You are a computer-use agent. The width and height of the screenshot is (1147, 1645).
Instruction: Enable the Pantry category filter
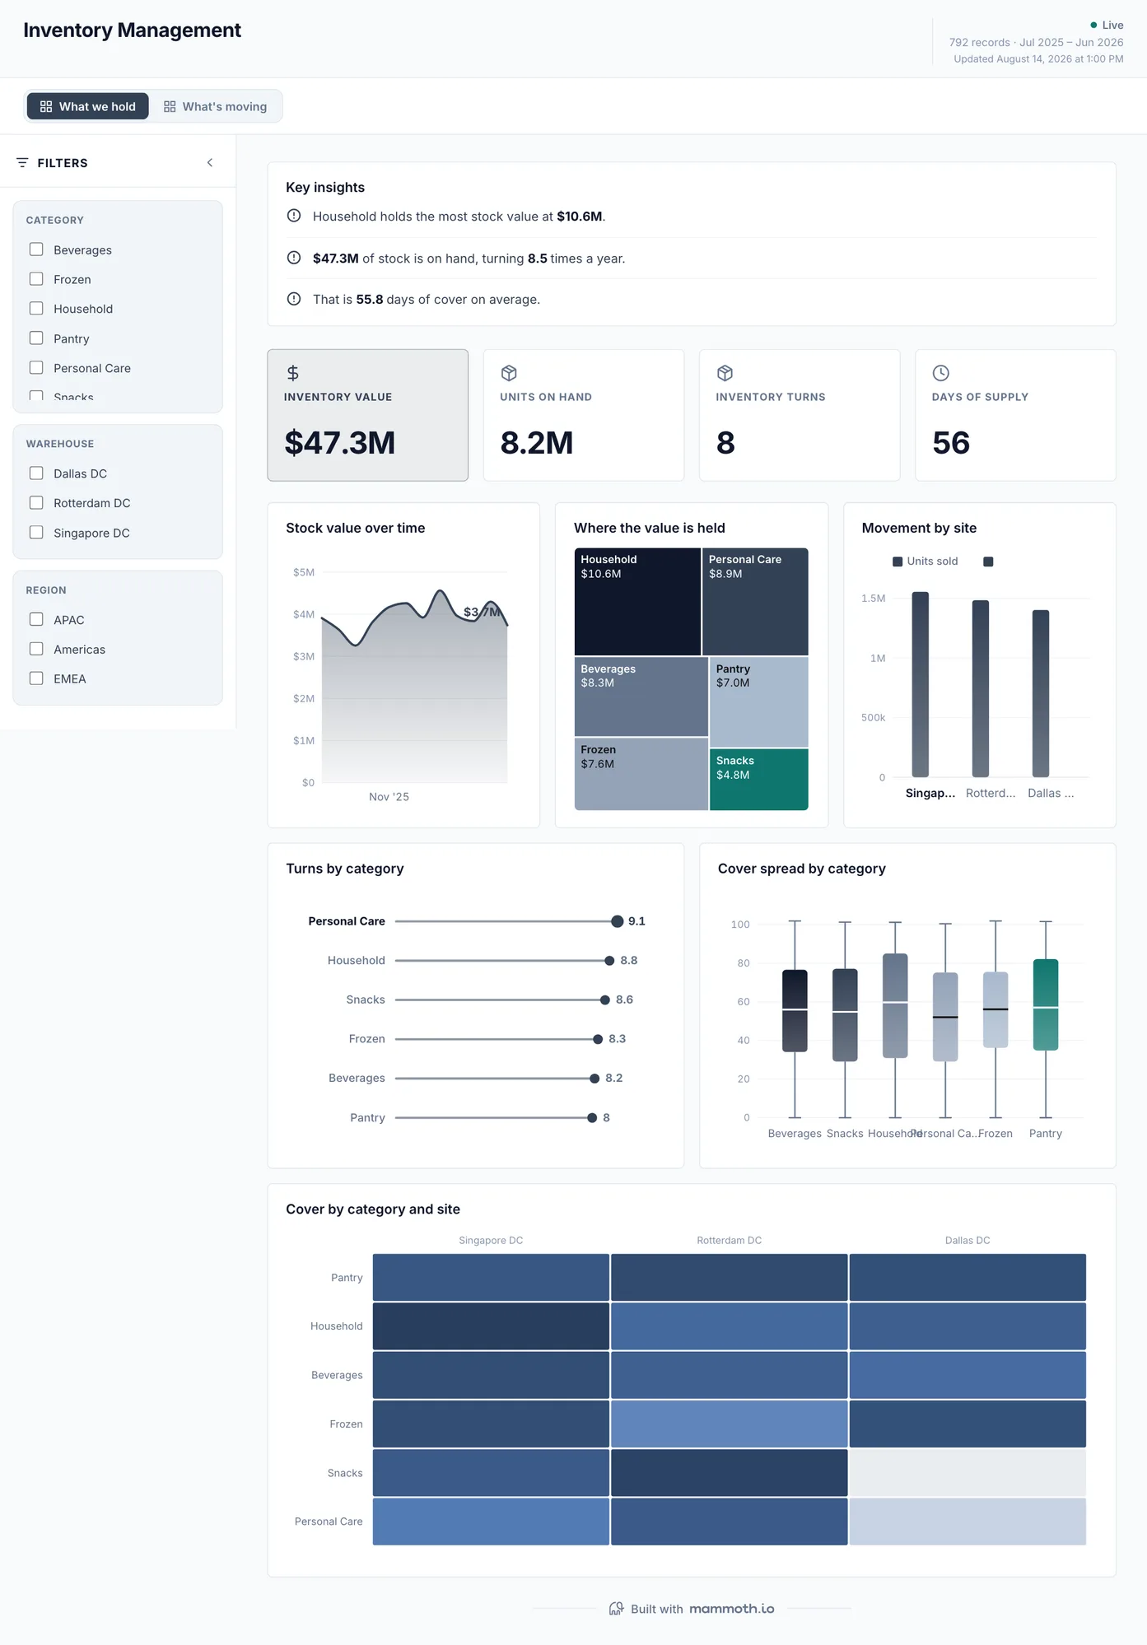click(x=36, y=338)
